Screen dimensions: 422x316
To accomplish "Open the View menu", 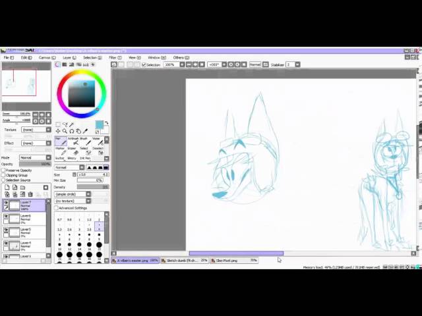I will click(x=135, y=58).
